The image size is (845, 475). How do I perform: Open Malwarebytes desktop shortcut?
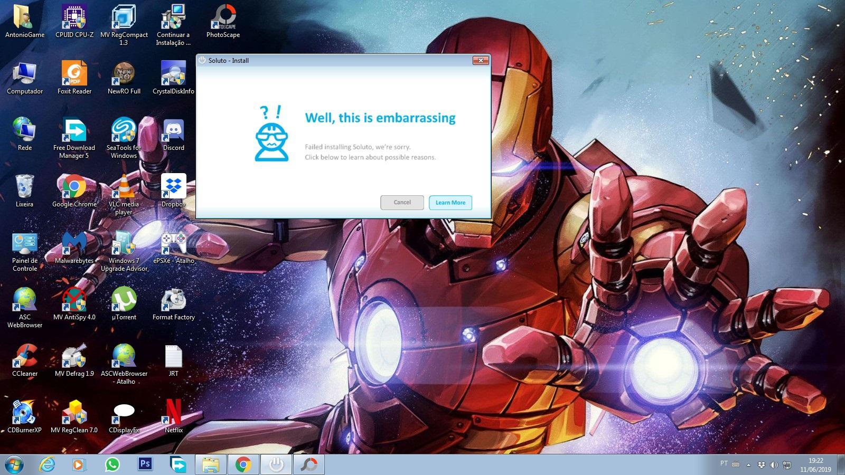[x=74, y=247]
